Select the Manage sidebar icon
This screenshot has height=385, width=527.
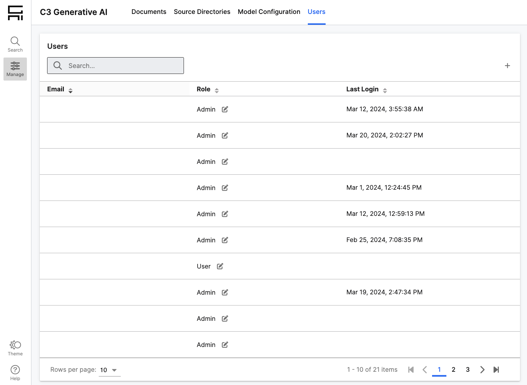(x=15, y=69)
